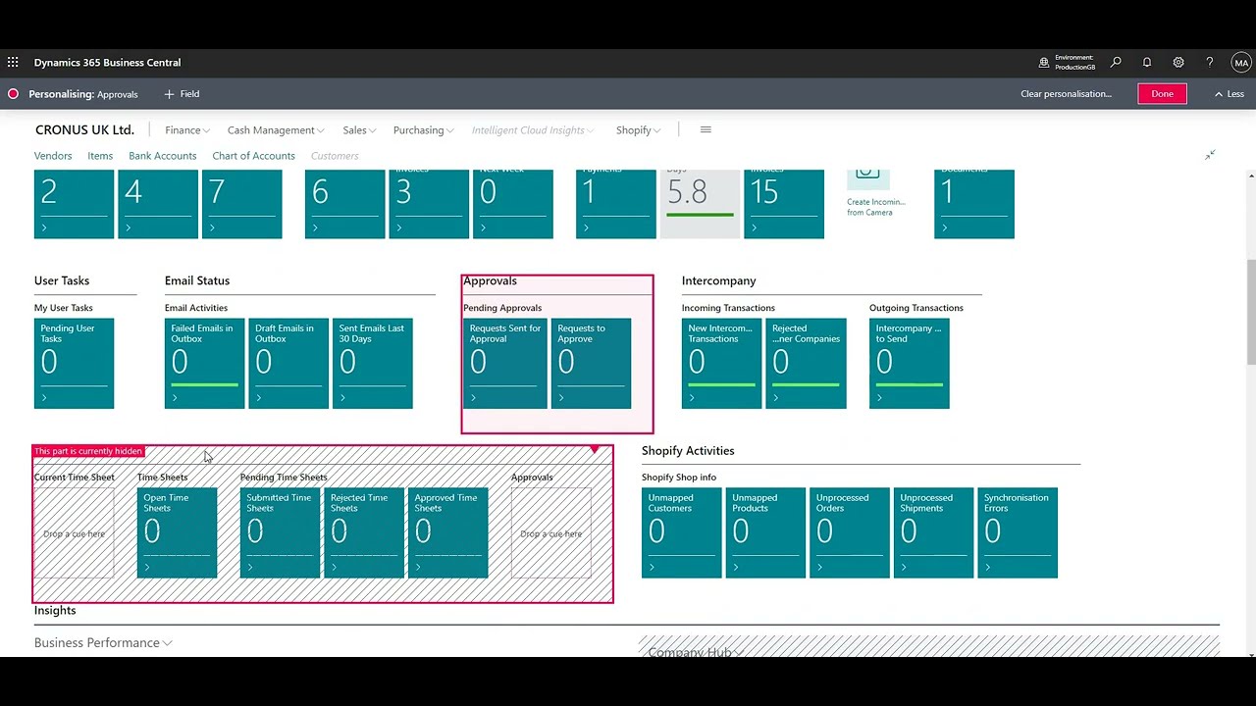The image size is (1256, 706).
Task: Click the Email Status section heading
Action: [x=197, y=280]
